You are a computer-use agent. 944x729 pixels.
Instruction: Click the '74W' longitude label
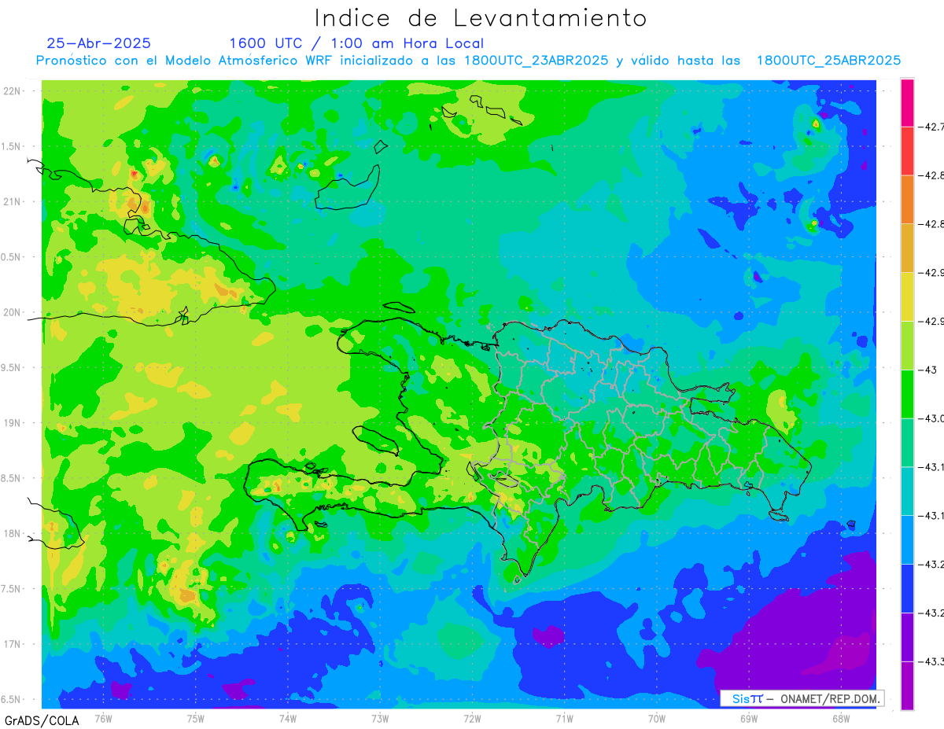coord(288,719)
